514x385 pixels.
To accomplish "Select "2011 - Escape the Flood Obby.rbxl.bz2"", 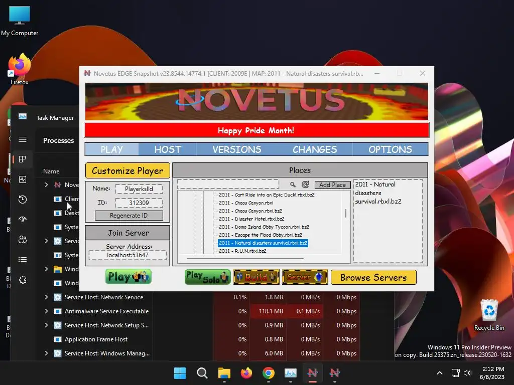I will pyautogui.click(x=261, y=235).
